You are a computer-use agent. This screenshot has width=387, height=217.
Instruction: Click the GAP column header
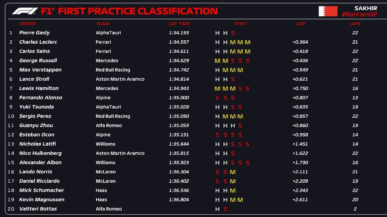click(301, 24)
